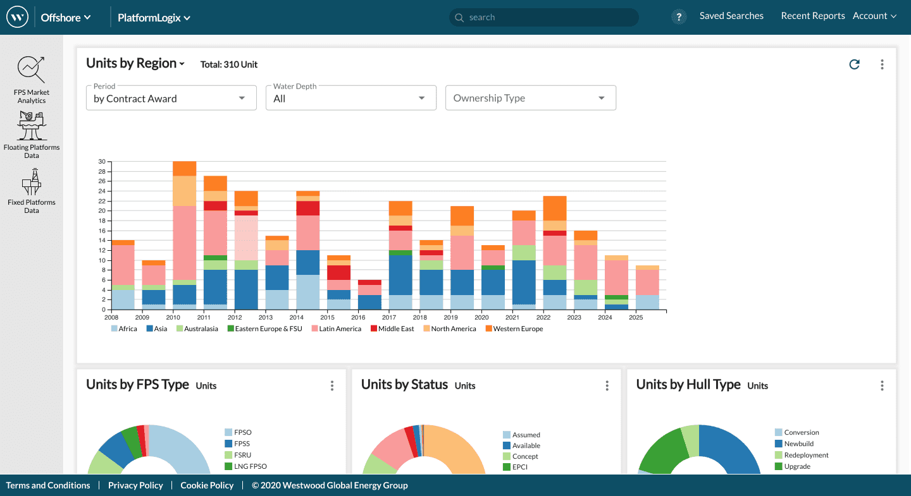Open Saved Searches
This screenshot has width=911, height=496.
coord(731,16)
